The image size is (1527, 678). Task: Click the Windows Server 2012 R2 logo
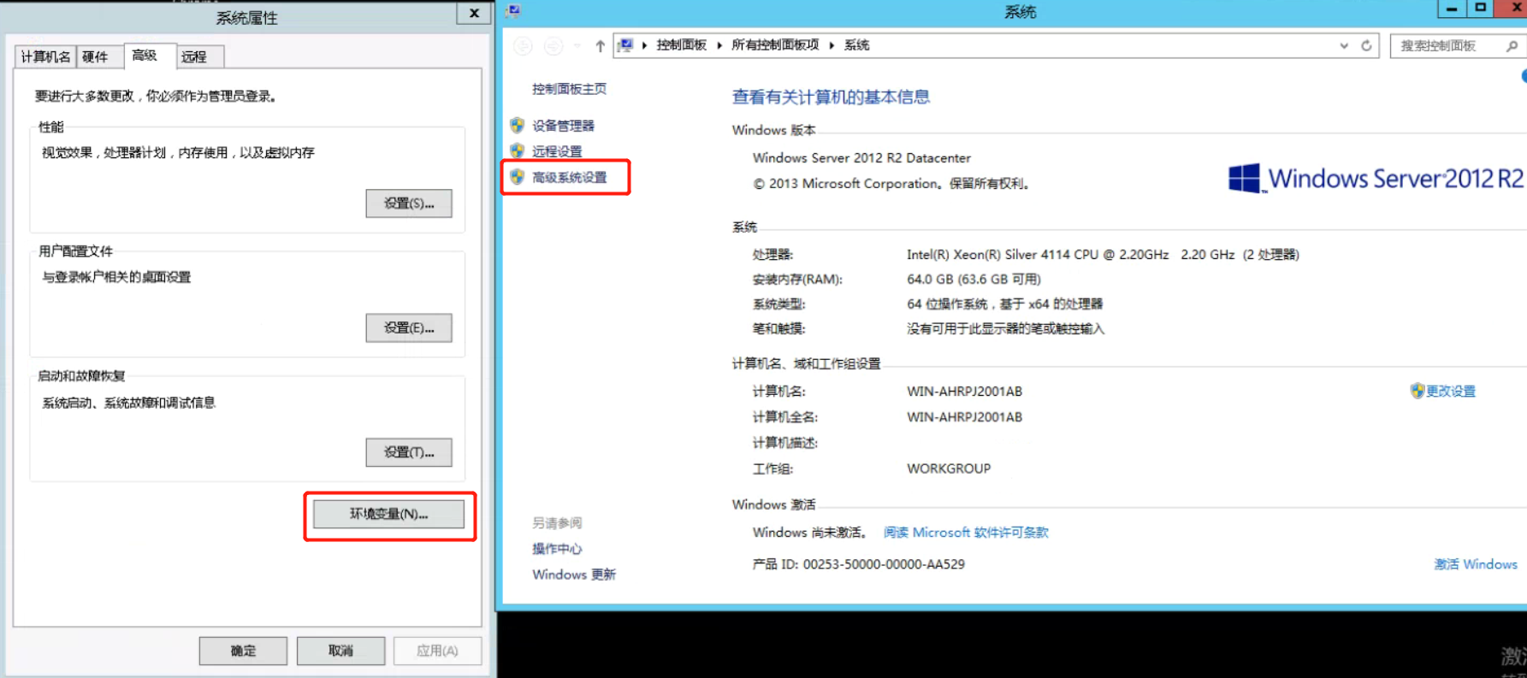click(1375, 178)
